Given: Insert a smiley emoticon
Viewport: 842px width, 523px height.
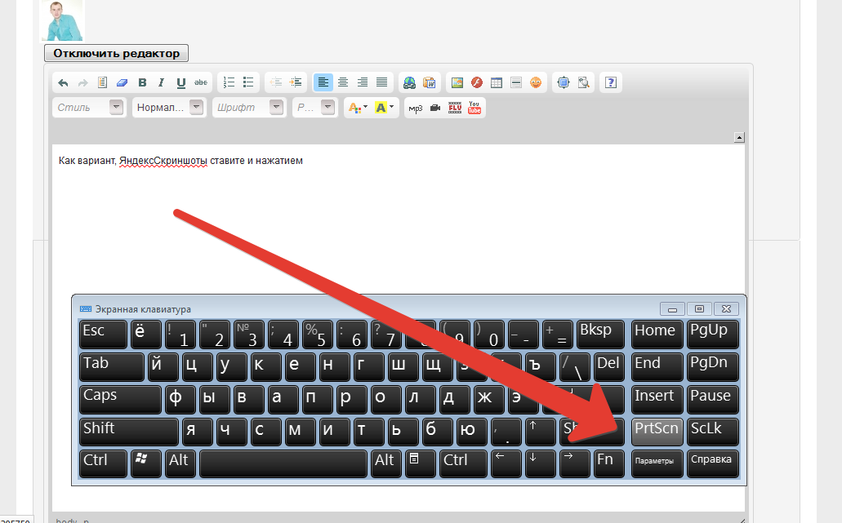Looking at the screenshot, I should [x=536, y=82].
